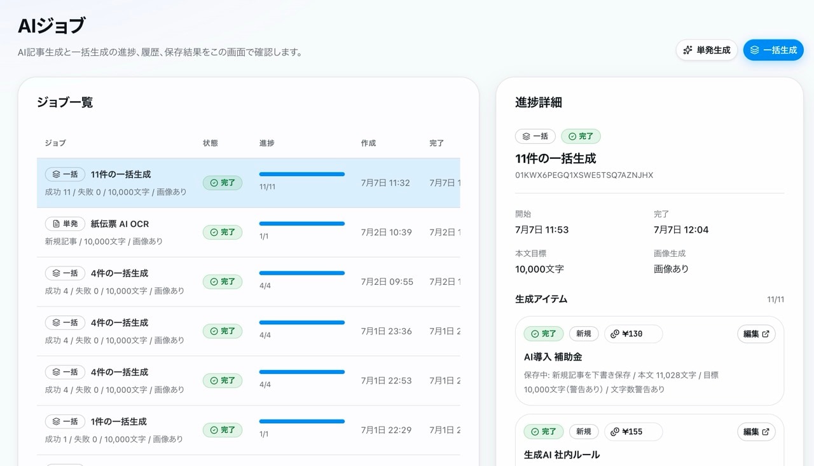Click the 新規記事 / 10,000文字 / 画像あり subtitle
814x466 pixels.
[x=104, y=242]
